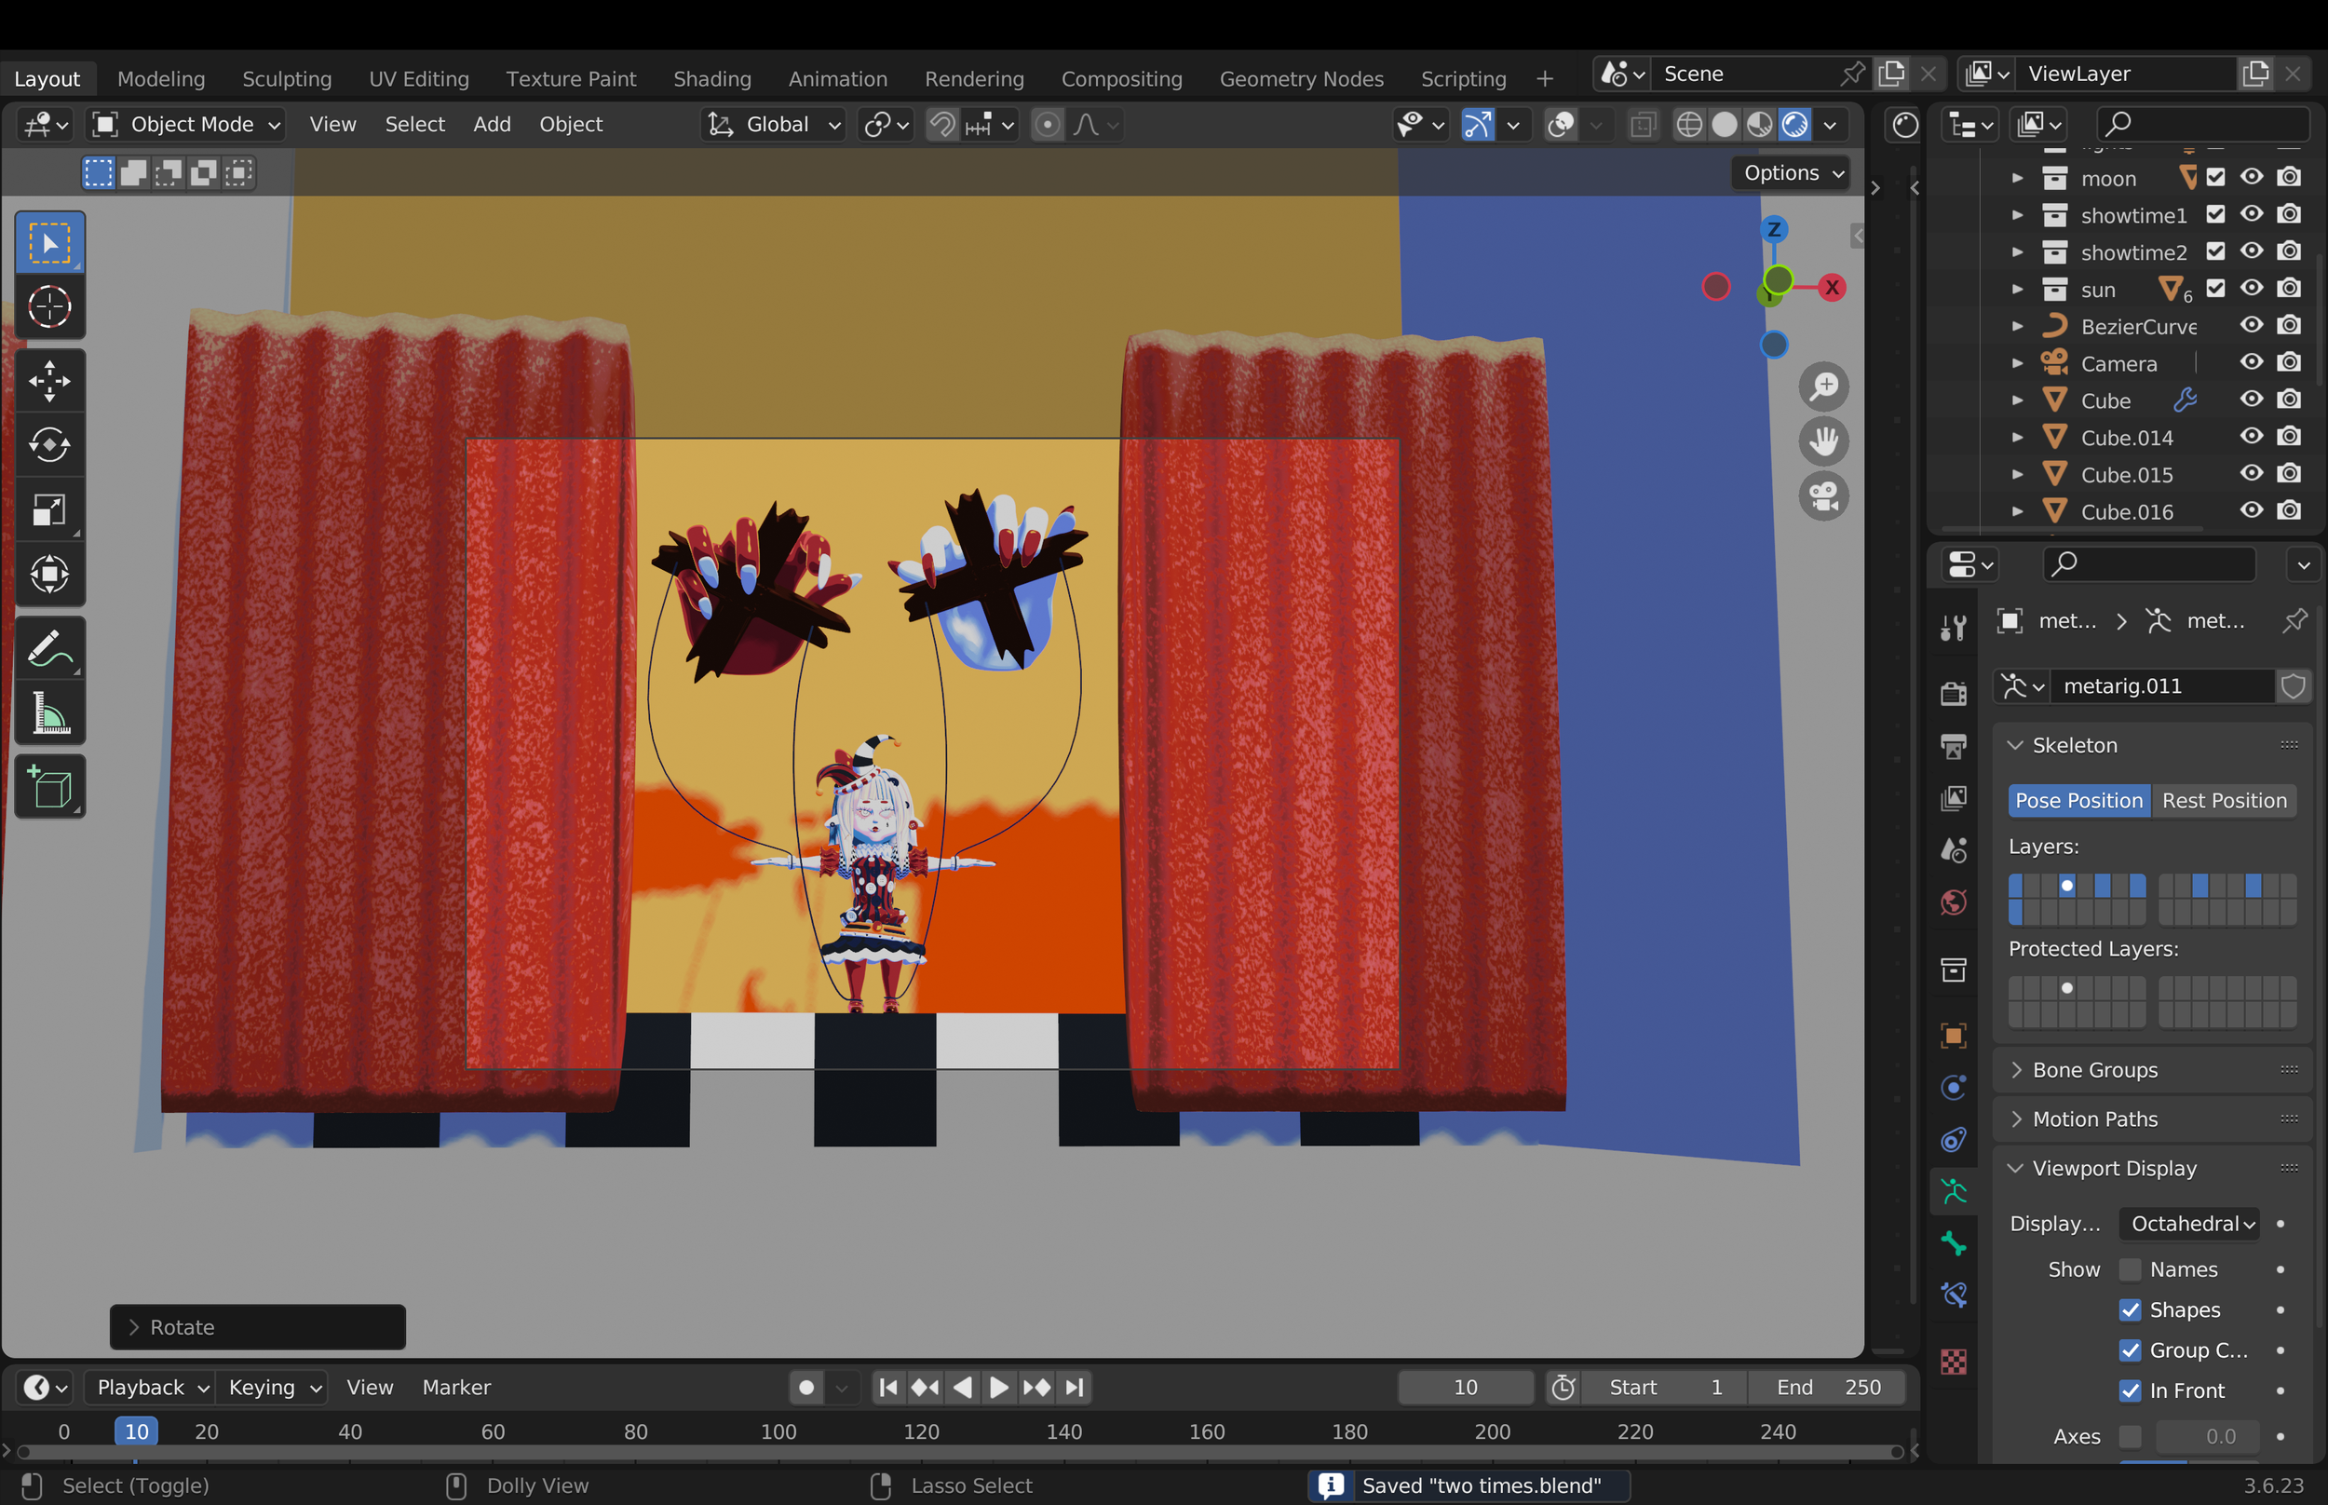Select the Measure tool
The width and height of the screenshot is (2328, 1505).
pyautogui.click(x=48, y=712)
